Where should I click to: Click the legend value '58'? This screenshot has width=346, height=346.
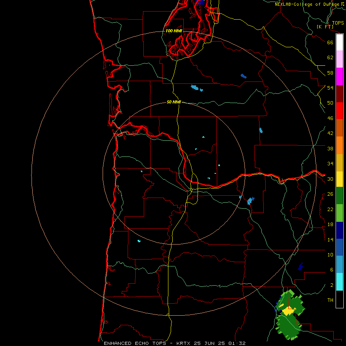tap(330, 73)
